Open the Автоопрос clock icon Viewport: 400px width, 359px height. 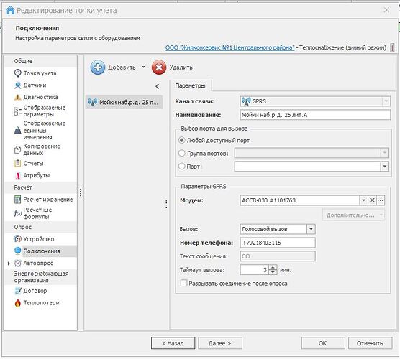point(17,263)
